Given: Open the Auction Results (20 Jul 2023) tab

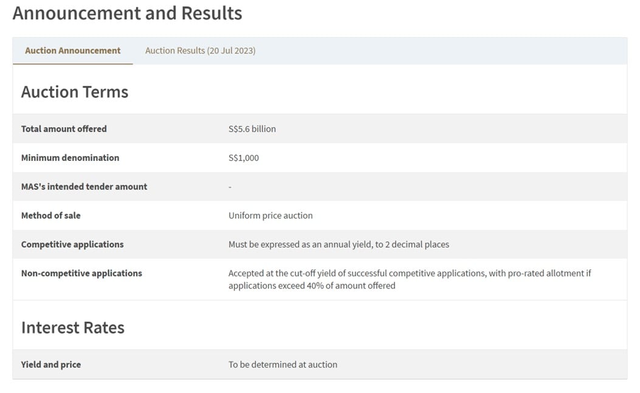Looking at the screenshot, I should pyautogui.click(x=201, y=50).
